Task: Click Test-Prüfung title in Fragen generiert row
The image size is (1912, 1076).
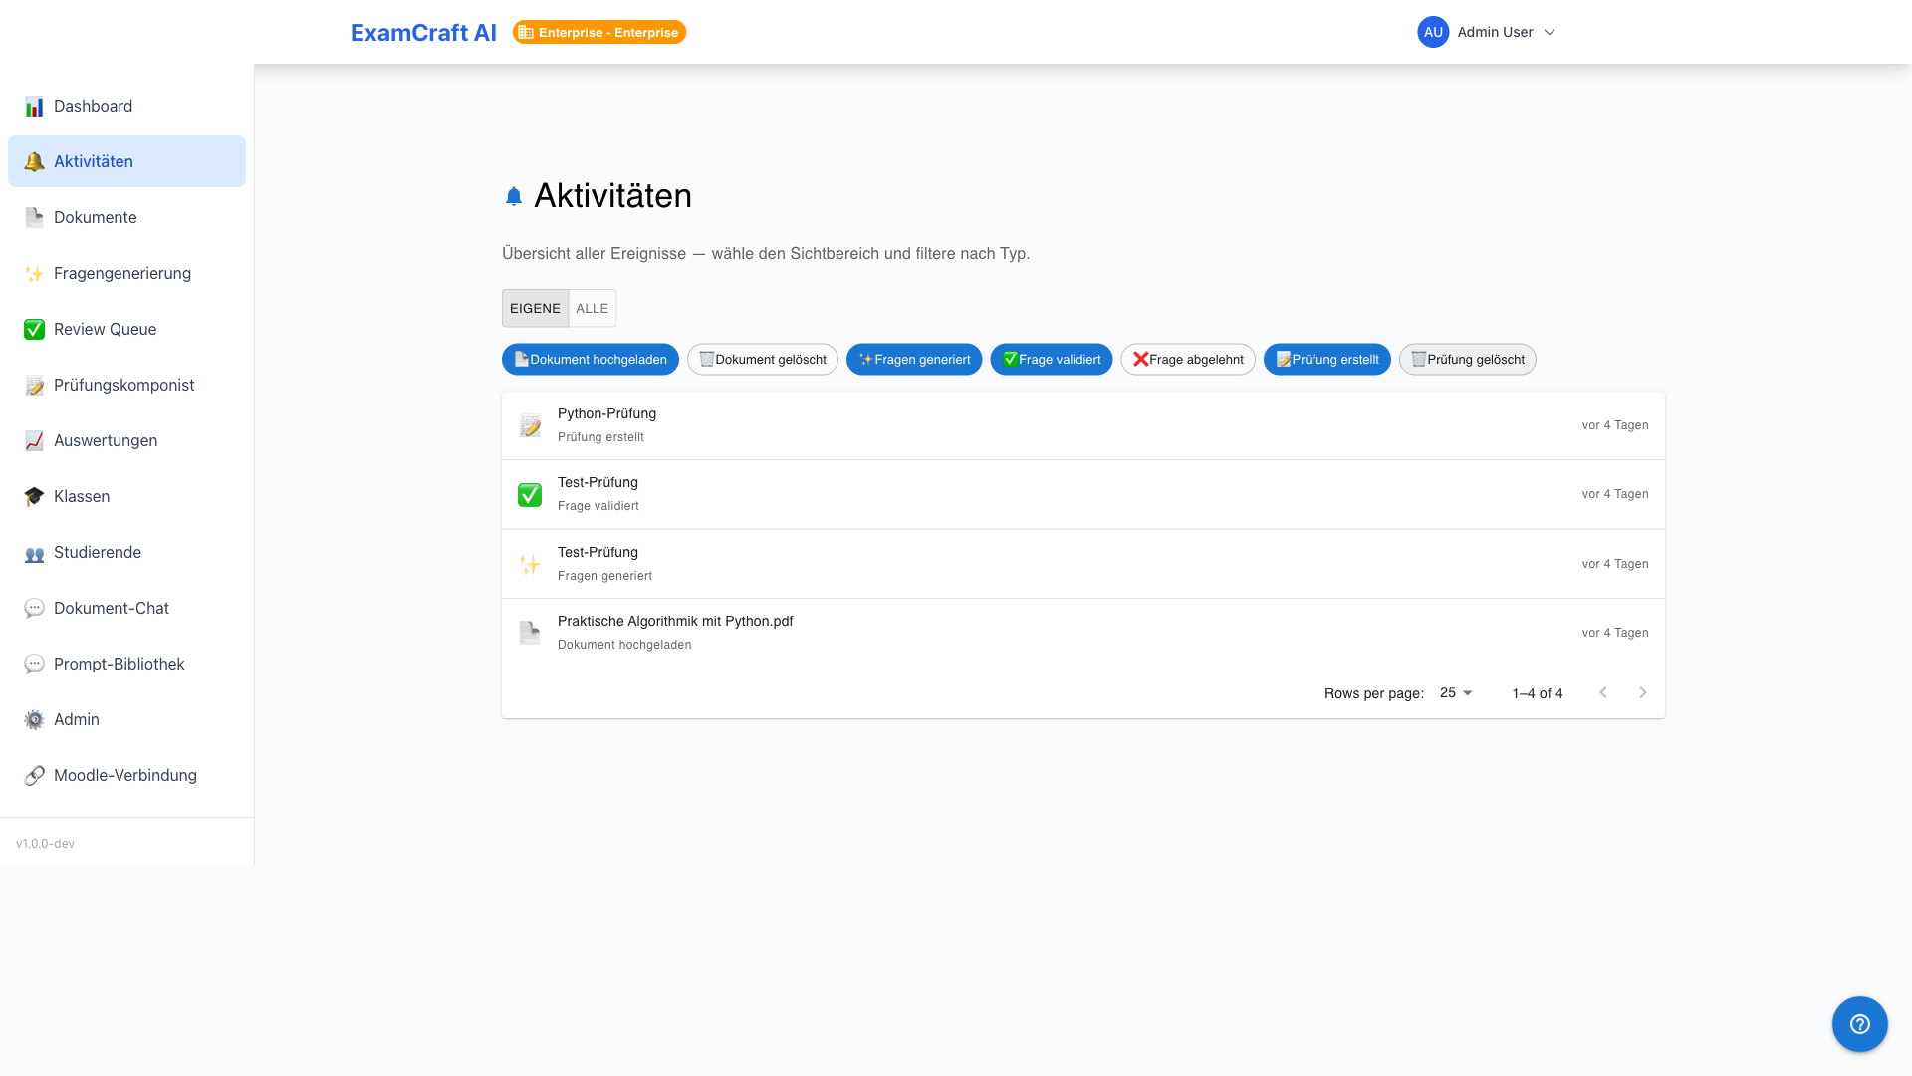Action: pyautogui.click(x=597, y=552)
